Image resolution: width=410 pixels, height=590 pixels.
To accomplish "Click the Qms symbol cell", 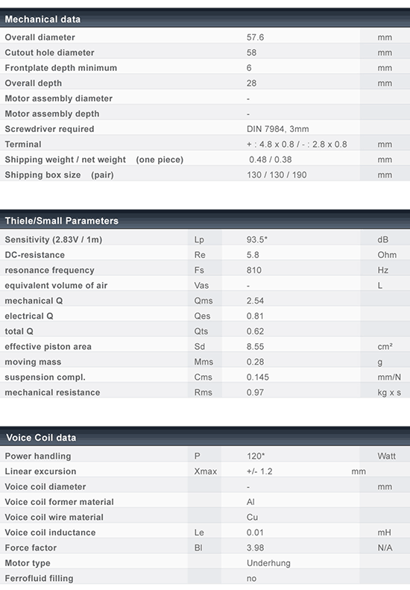I will coord(204,301).
